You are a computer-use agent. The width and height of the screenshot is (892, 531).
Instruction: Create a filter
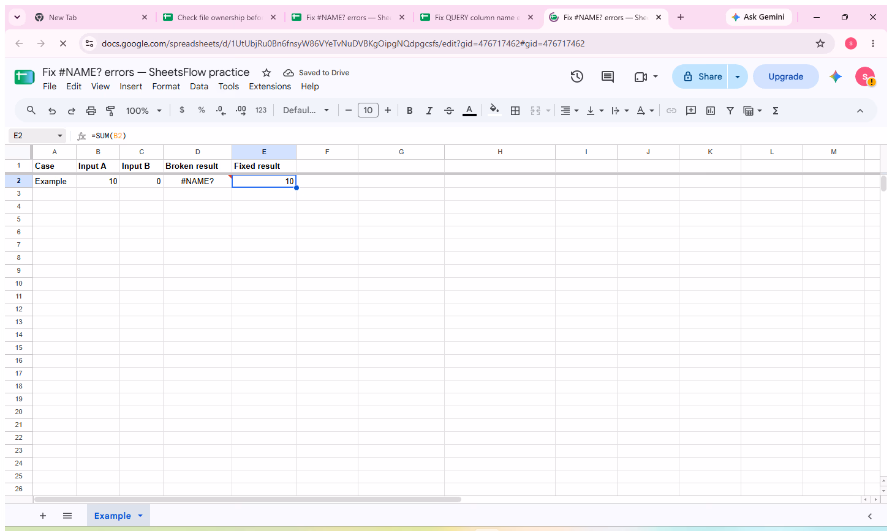coord(730,111)
